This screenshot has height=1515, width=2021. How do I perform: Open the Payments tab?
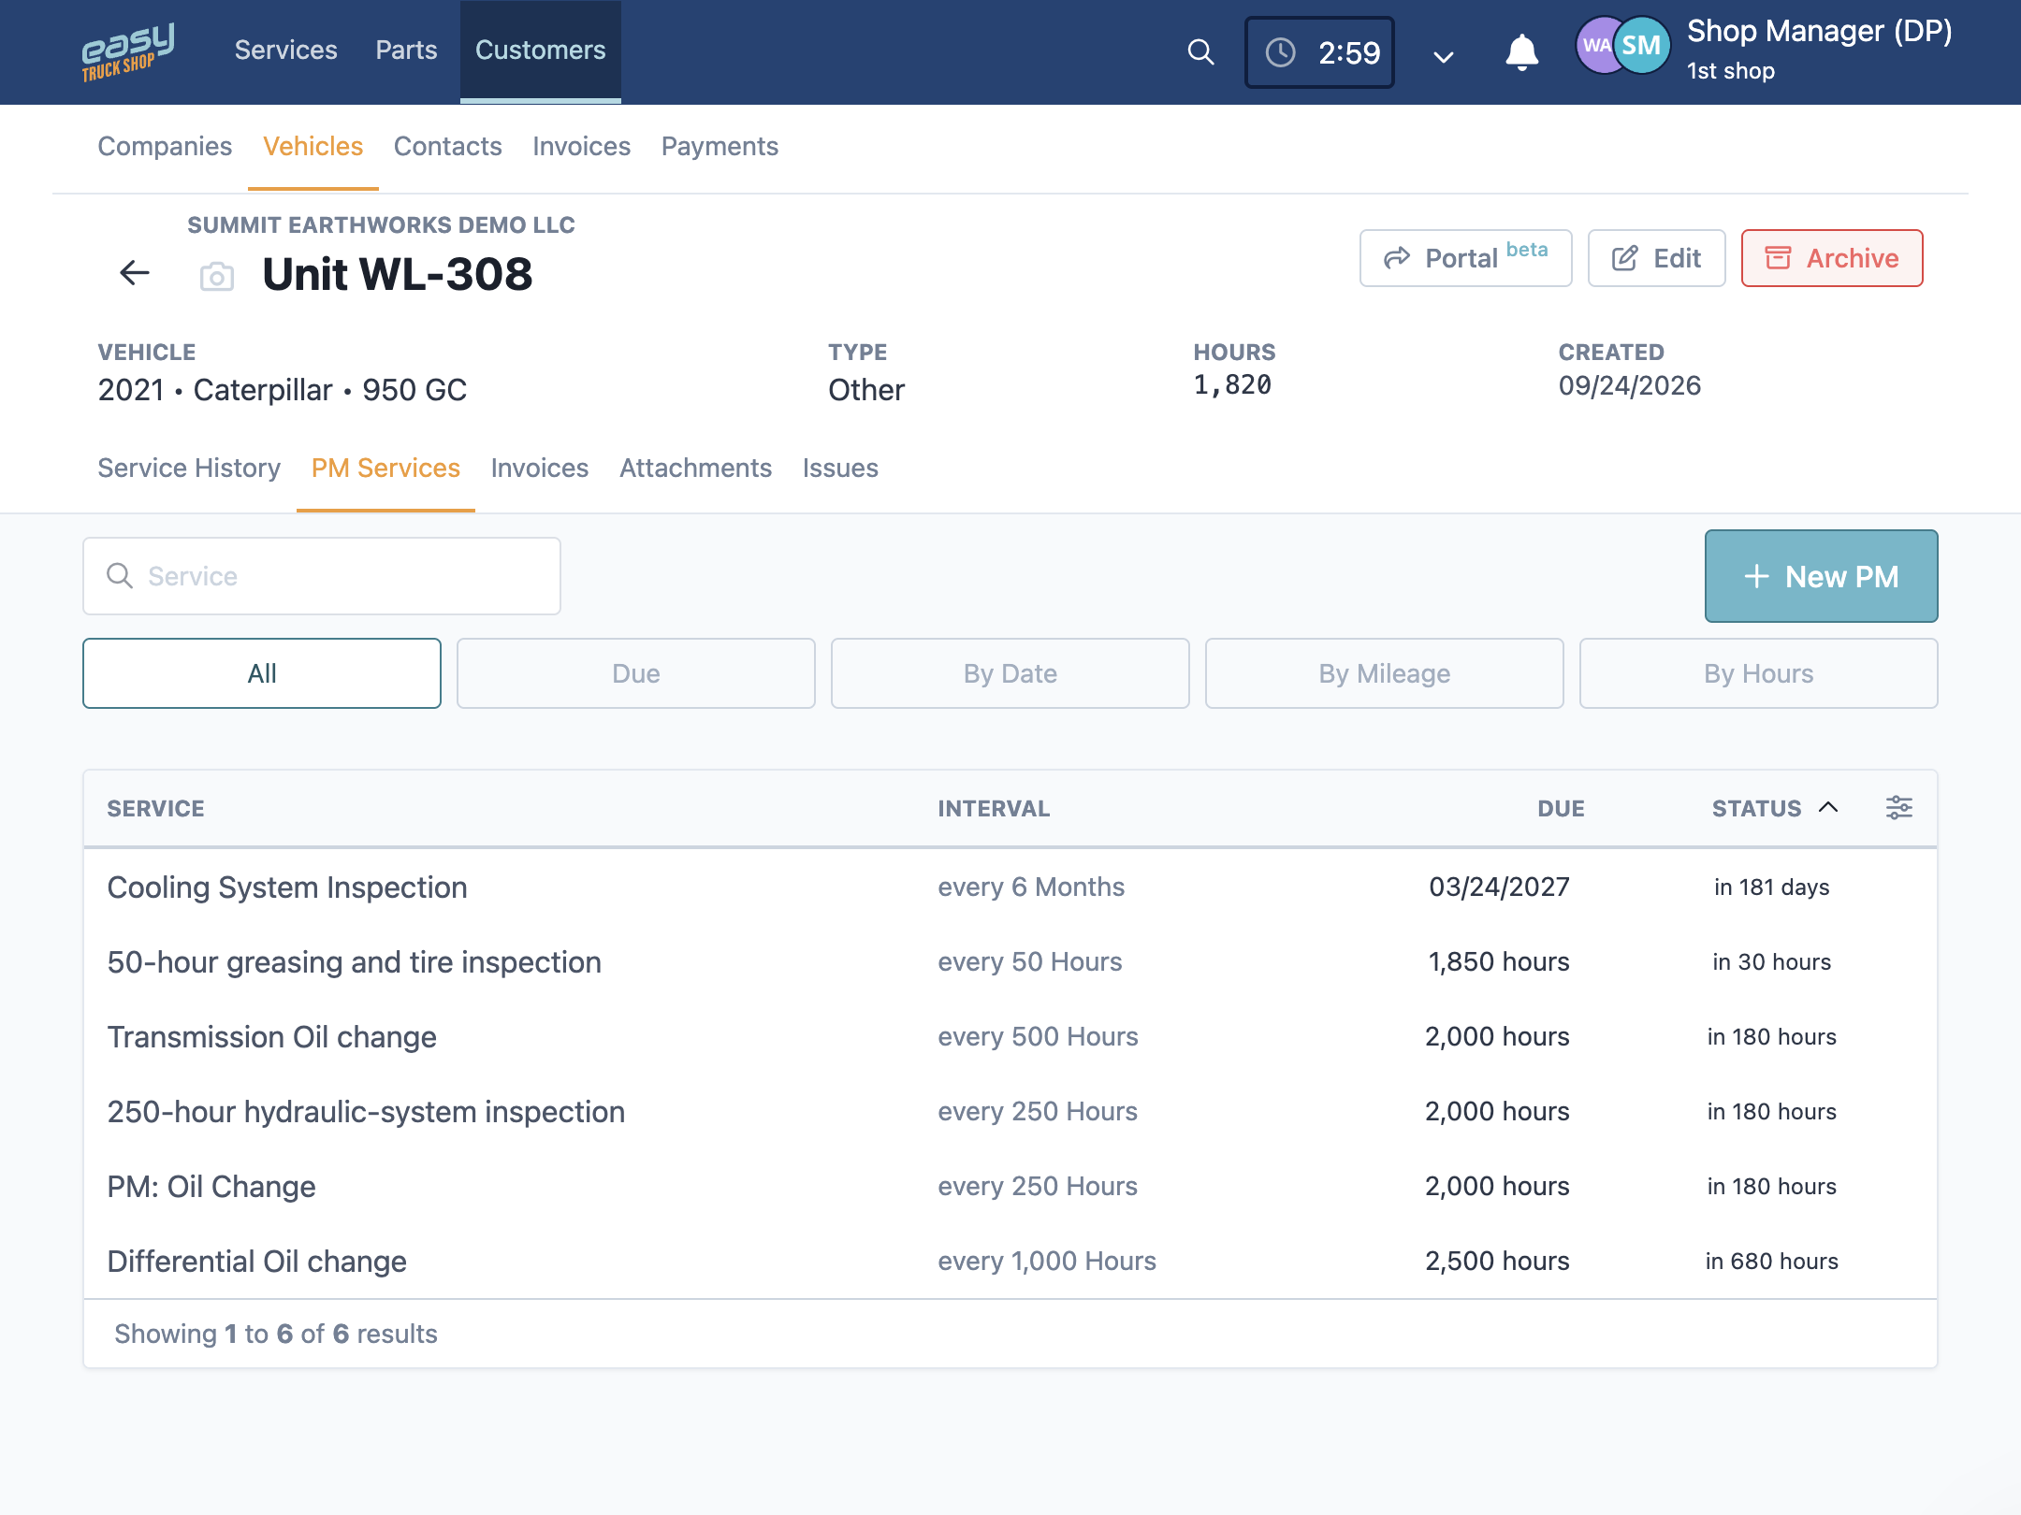pyautogui.click(x=720, y=147)
